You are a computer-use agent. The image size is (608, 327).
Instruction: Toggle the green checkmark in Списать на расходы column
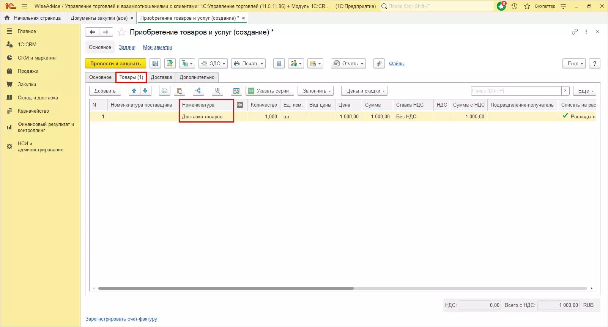point(565,116)
